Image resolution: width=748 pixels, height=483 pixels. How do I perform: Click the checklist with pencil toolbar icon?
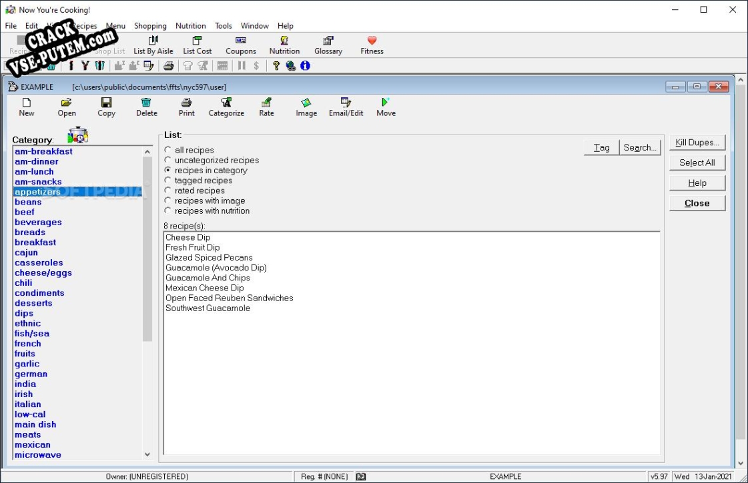tap(149, 66)
